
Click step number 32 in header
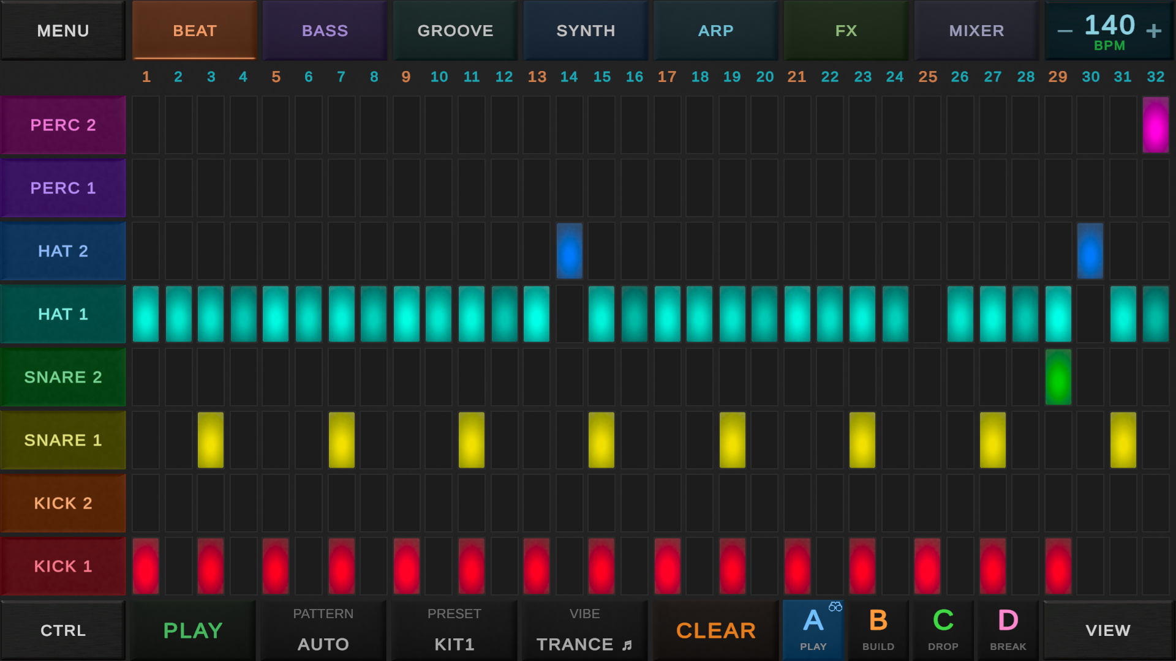1156,77
